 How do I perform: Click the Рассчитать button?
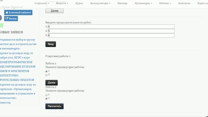[54, 106]
